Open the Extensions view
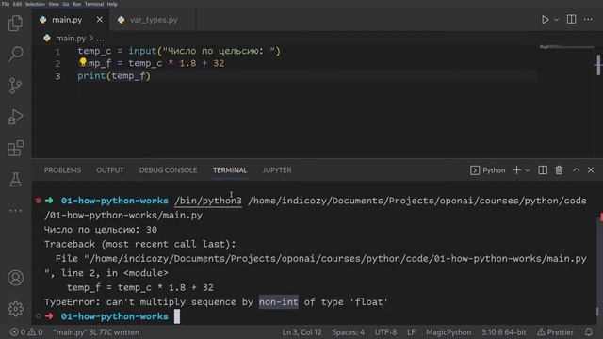This screenshot has height=339, width=603. [x=15, y=149]
